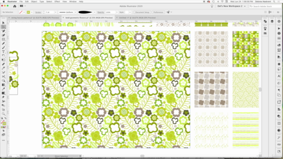
Task: Select the Gradient tool
Action: point(4,85)
